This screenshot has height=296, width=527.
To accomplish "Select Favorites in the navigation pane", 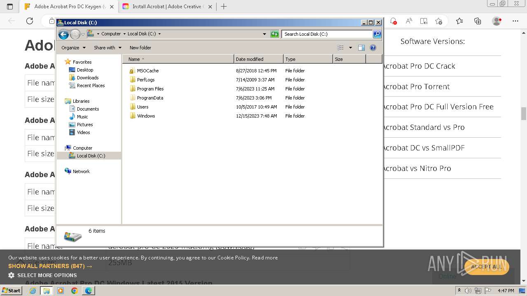I will [82, 62].
